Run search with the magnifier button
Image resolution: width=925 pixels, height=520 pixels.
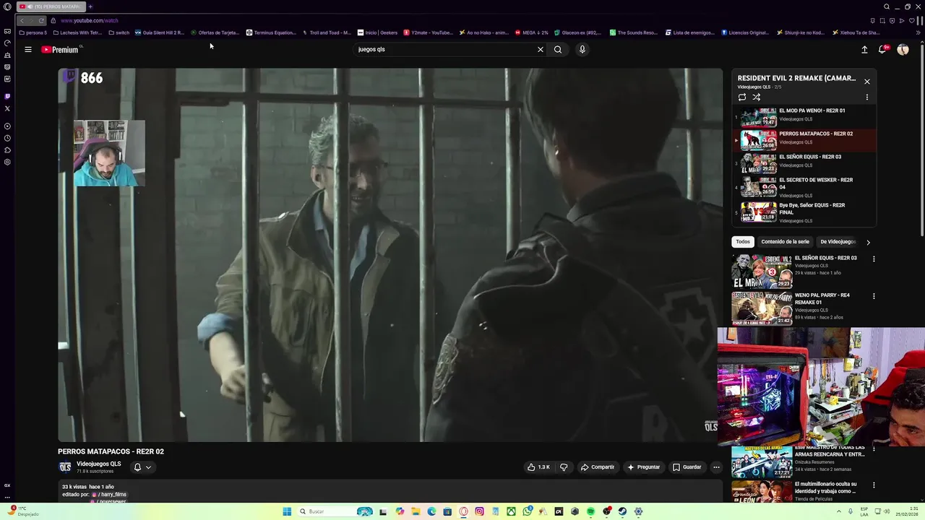[x=558, y=50]
